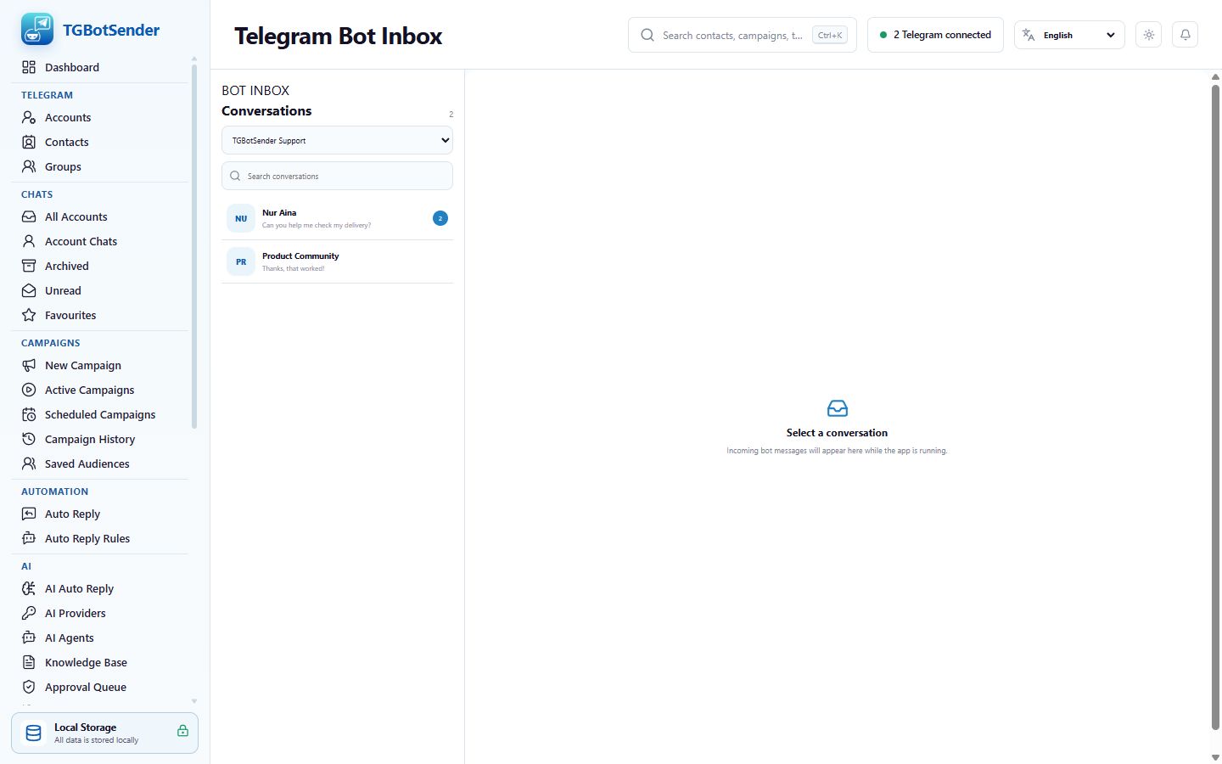The height and width of the screenshot is (764, 1222).
Task: Open the TGBotSender Support bot selector
Action: click(x=337, y=140)
